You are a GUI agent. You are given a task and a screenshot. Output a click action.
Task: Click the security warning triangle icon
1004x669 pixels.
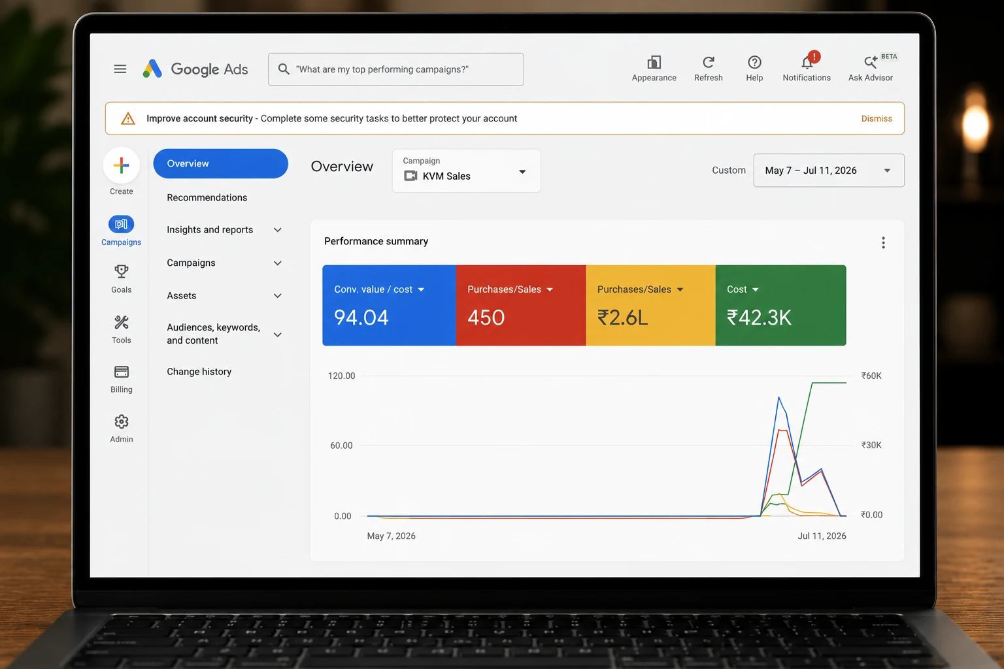[128, 118]
